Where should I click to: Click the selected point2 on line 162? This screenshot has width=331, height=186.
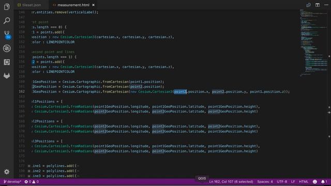[180, 92]
